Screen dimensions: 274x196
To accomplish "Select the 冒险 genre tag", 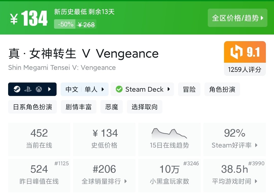I will click(189, 89).
